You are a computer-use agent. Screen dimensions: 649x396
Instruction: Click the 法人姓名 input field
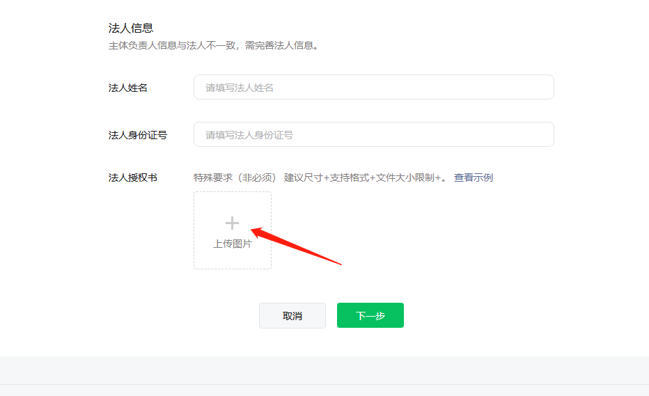click(x=374, y=87)
